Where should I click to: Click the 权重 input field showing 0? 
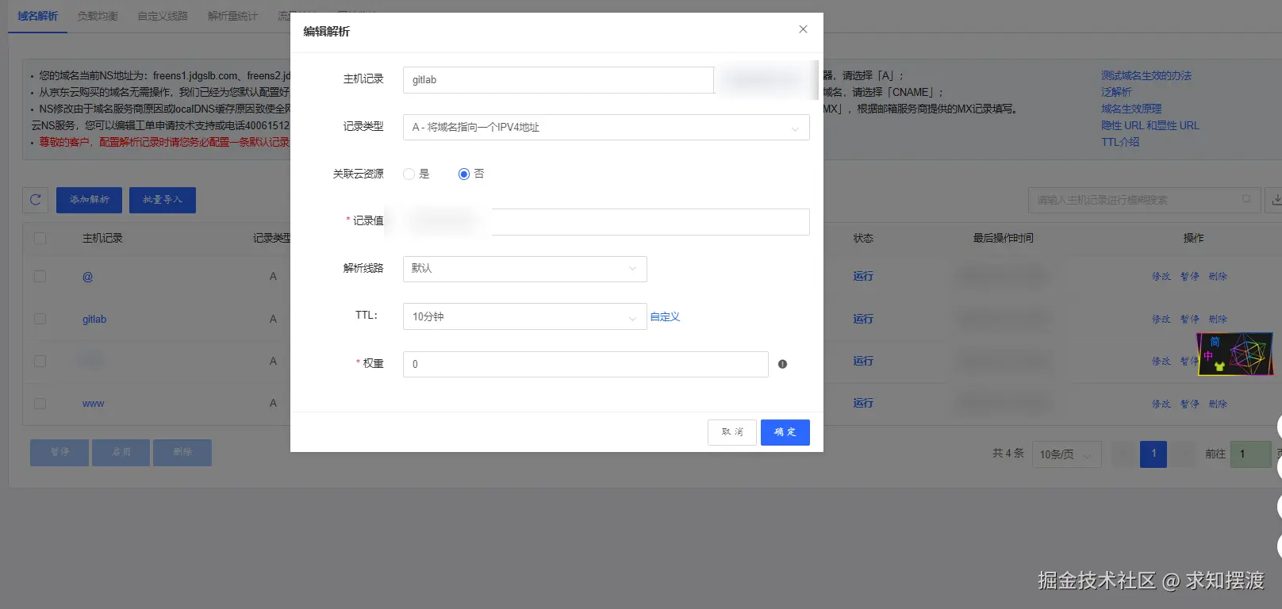pos(585,364)
